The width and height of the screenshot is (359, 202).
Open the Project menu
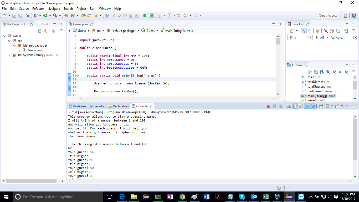pos(81,9)
